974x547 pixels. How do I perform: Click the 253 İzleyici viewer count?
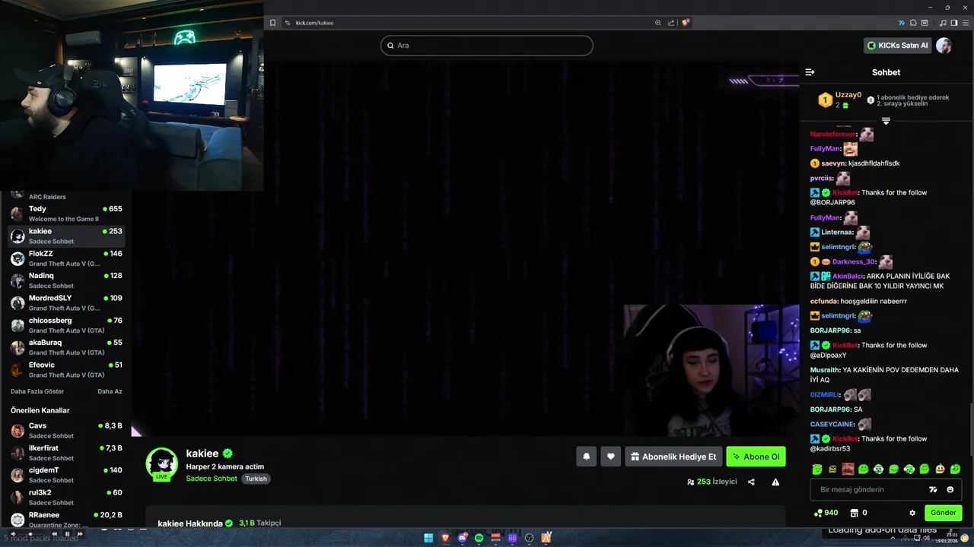(711, 482)
